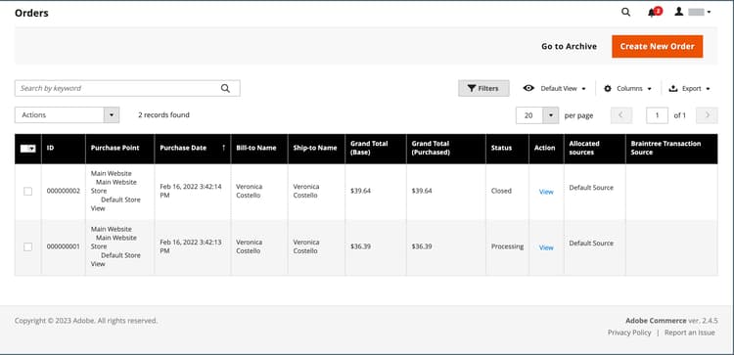The width and height of the screenshot is (734, 355).
Task: Sort by the ID column header
Action: 64,149
